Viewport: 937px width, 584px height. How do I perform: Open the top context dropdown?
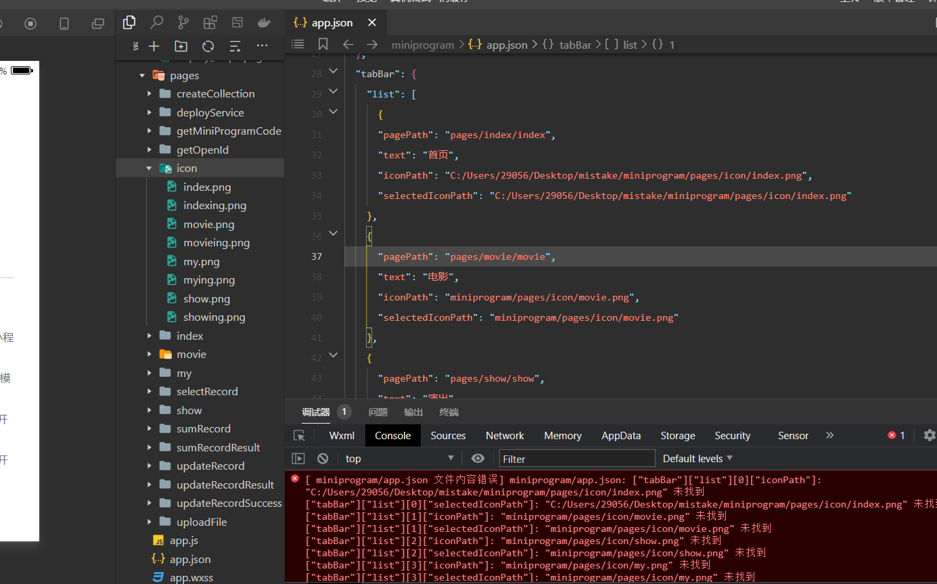399,458
